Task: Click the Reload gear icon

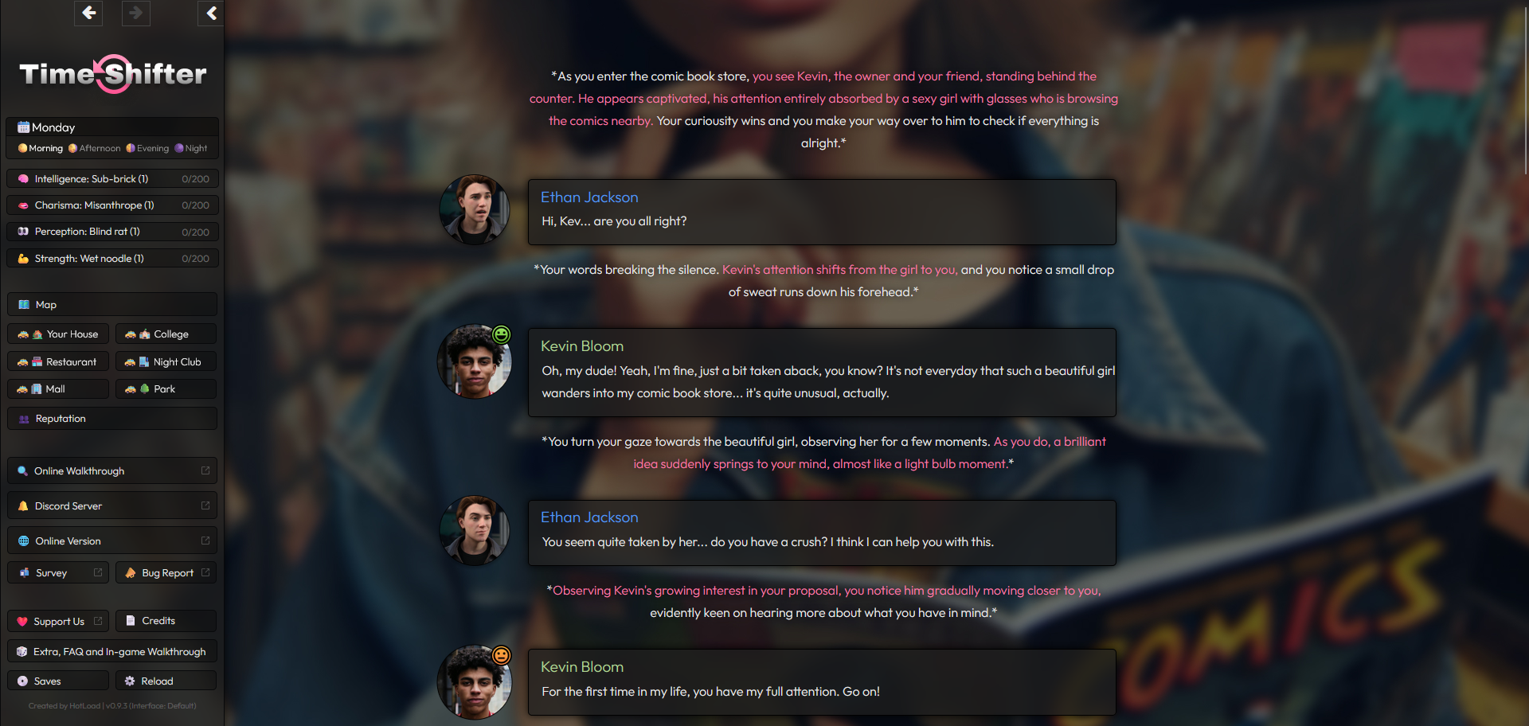Action: [130, 681]
